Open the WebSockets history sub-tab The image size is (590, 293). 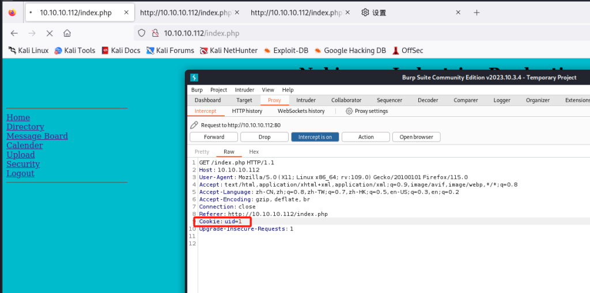301,111
